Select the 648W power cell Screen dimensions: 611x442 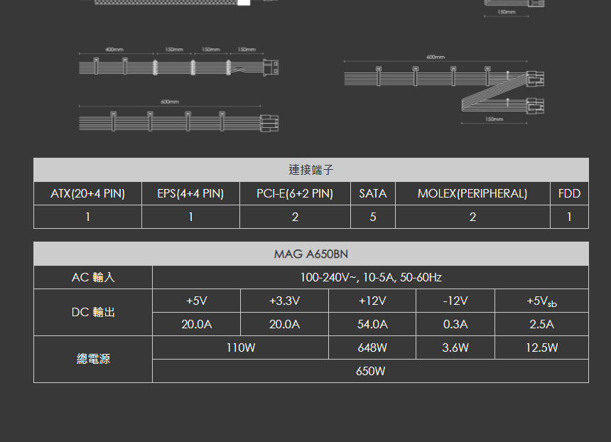coord(372,347)
